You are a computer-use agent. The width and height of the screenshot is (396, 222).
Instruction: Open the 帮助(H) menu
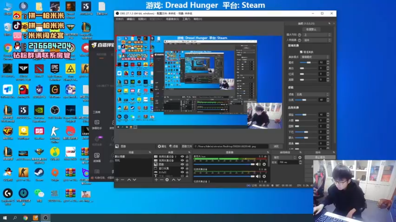pos(198,19)
